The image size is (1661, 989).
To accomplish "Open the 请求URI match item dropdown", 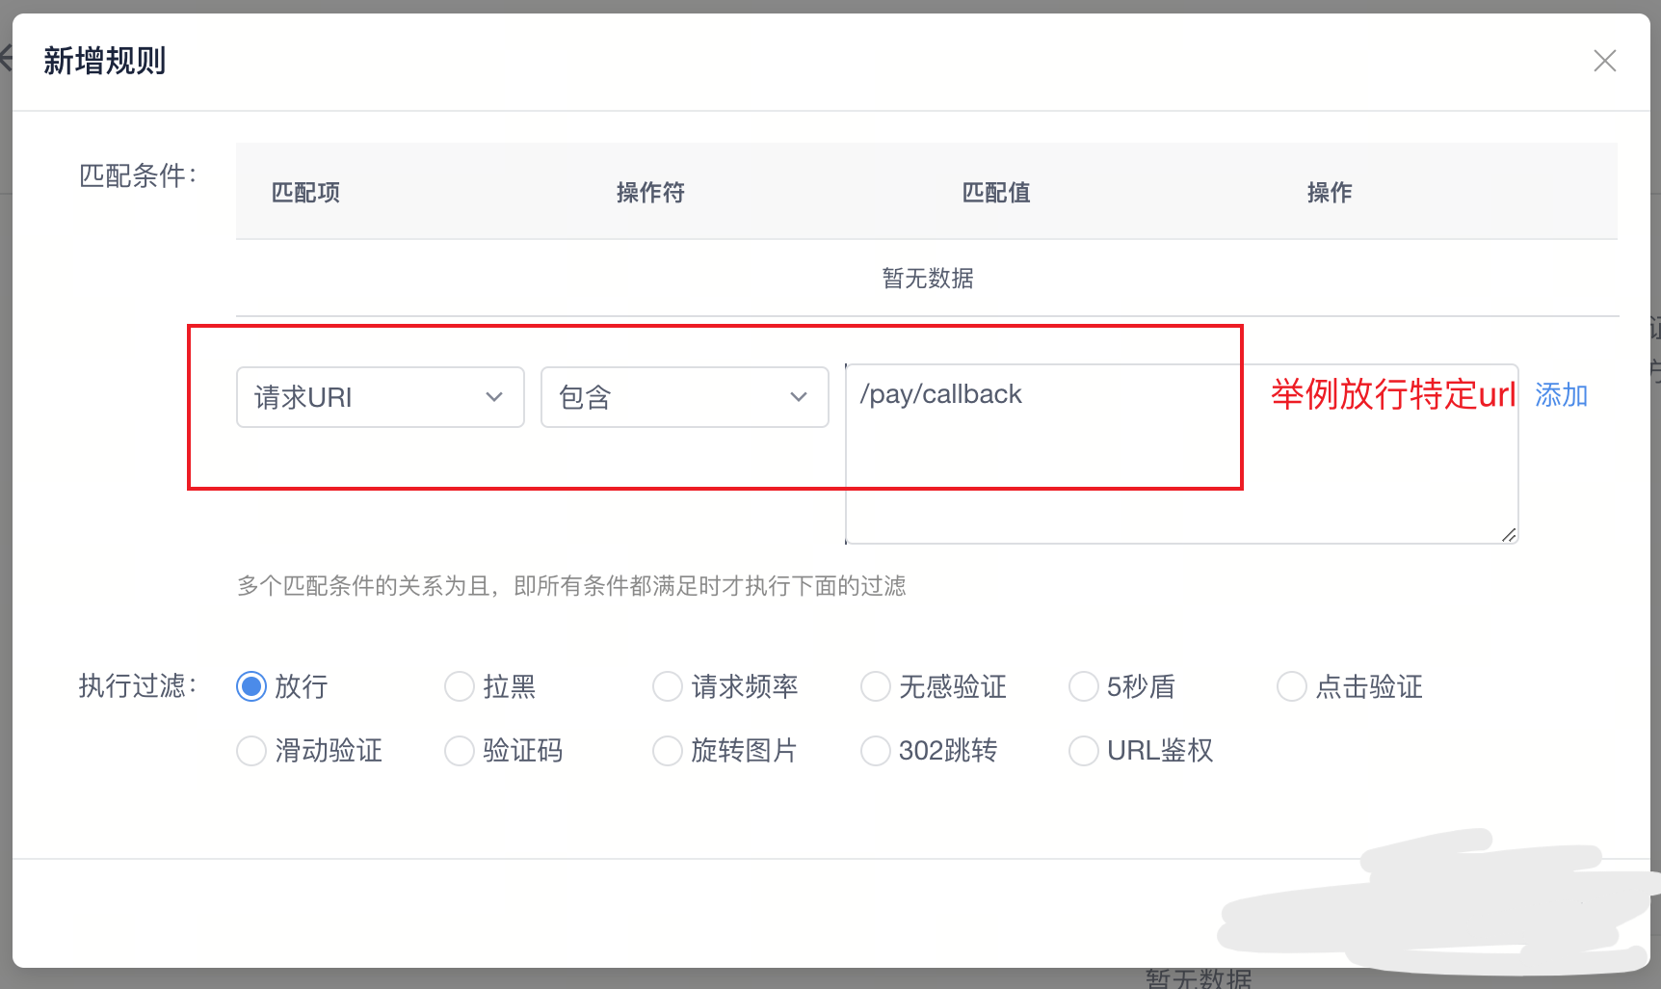I will [x=380, y=396].
